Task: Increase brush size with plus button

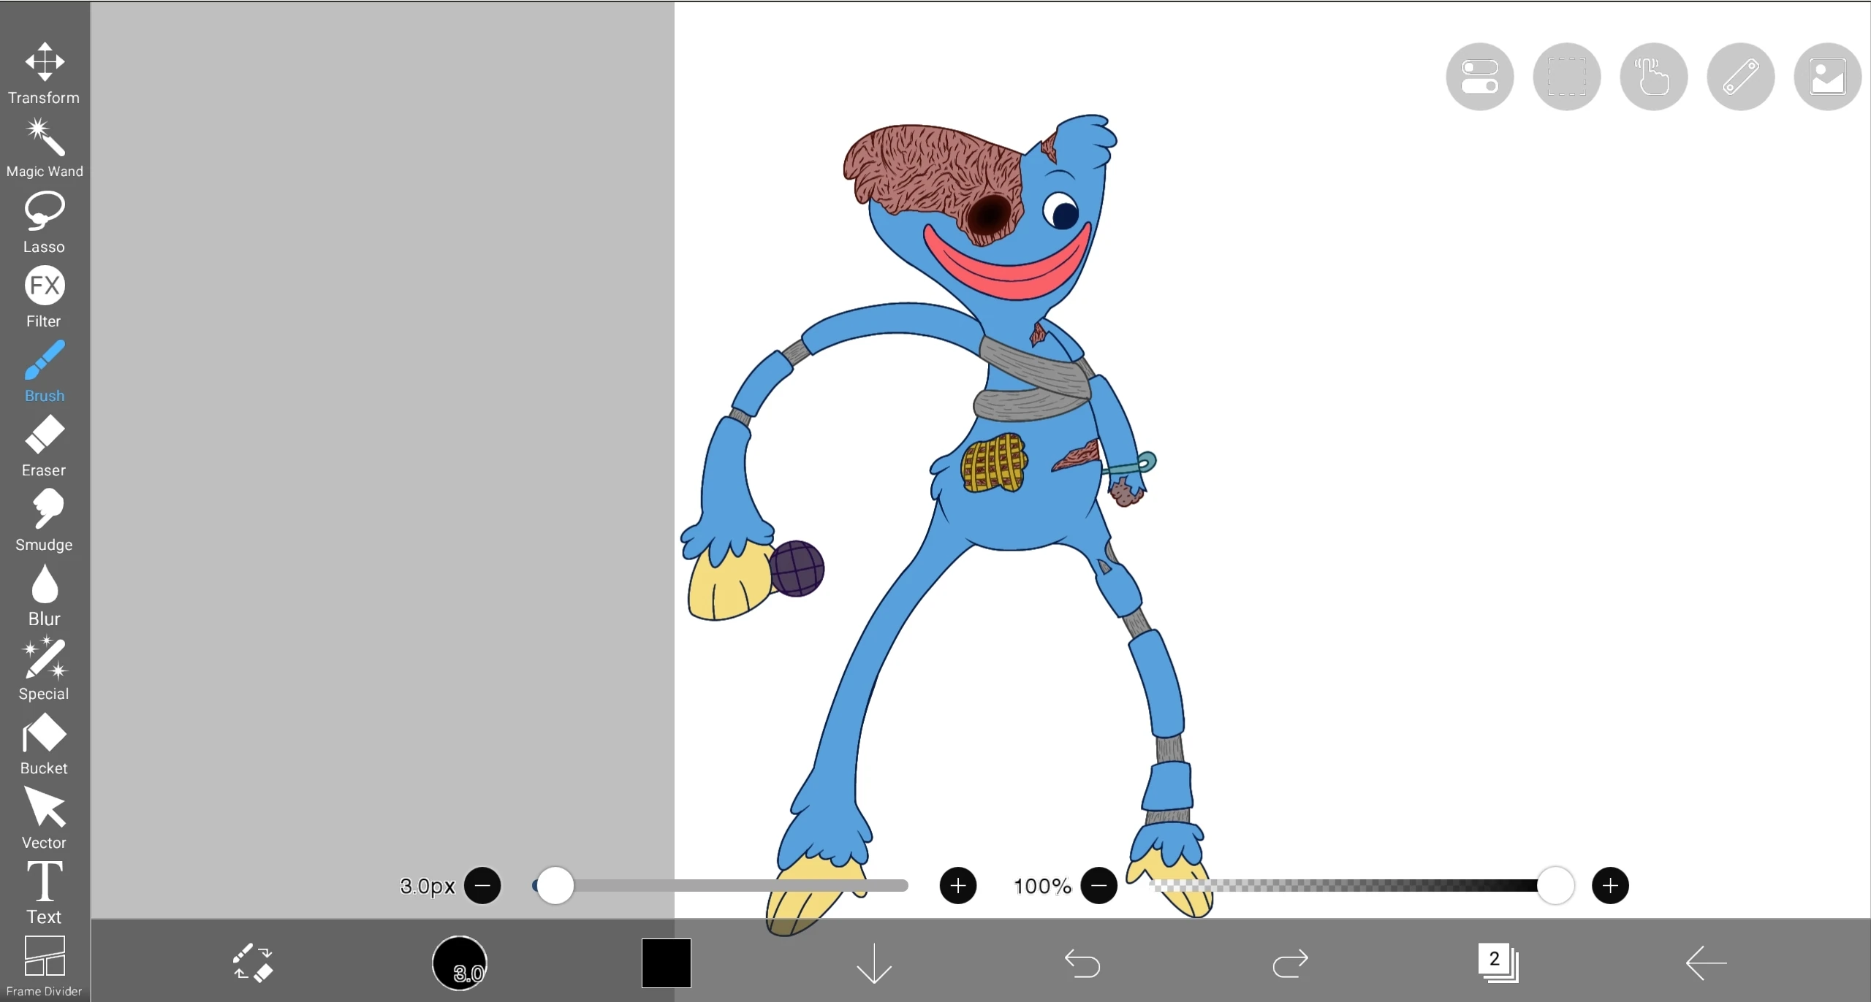Action: click(x=957, y=886)
